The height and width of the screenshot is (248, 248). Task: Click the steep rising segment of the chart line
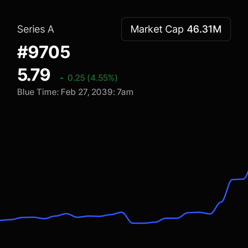point(227,190)
